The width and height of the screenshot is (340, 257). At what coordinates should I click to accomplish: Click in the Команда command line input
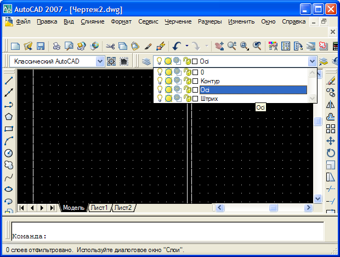tap(167, 231)
